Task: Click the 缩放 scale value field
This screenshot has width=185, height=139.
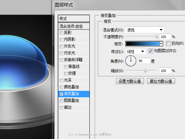Action: tap(165, 71)
